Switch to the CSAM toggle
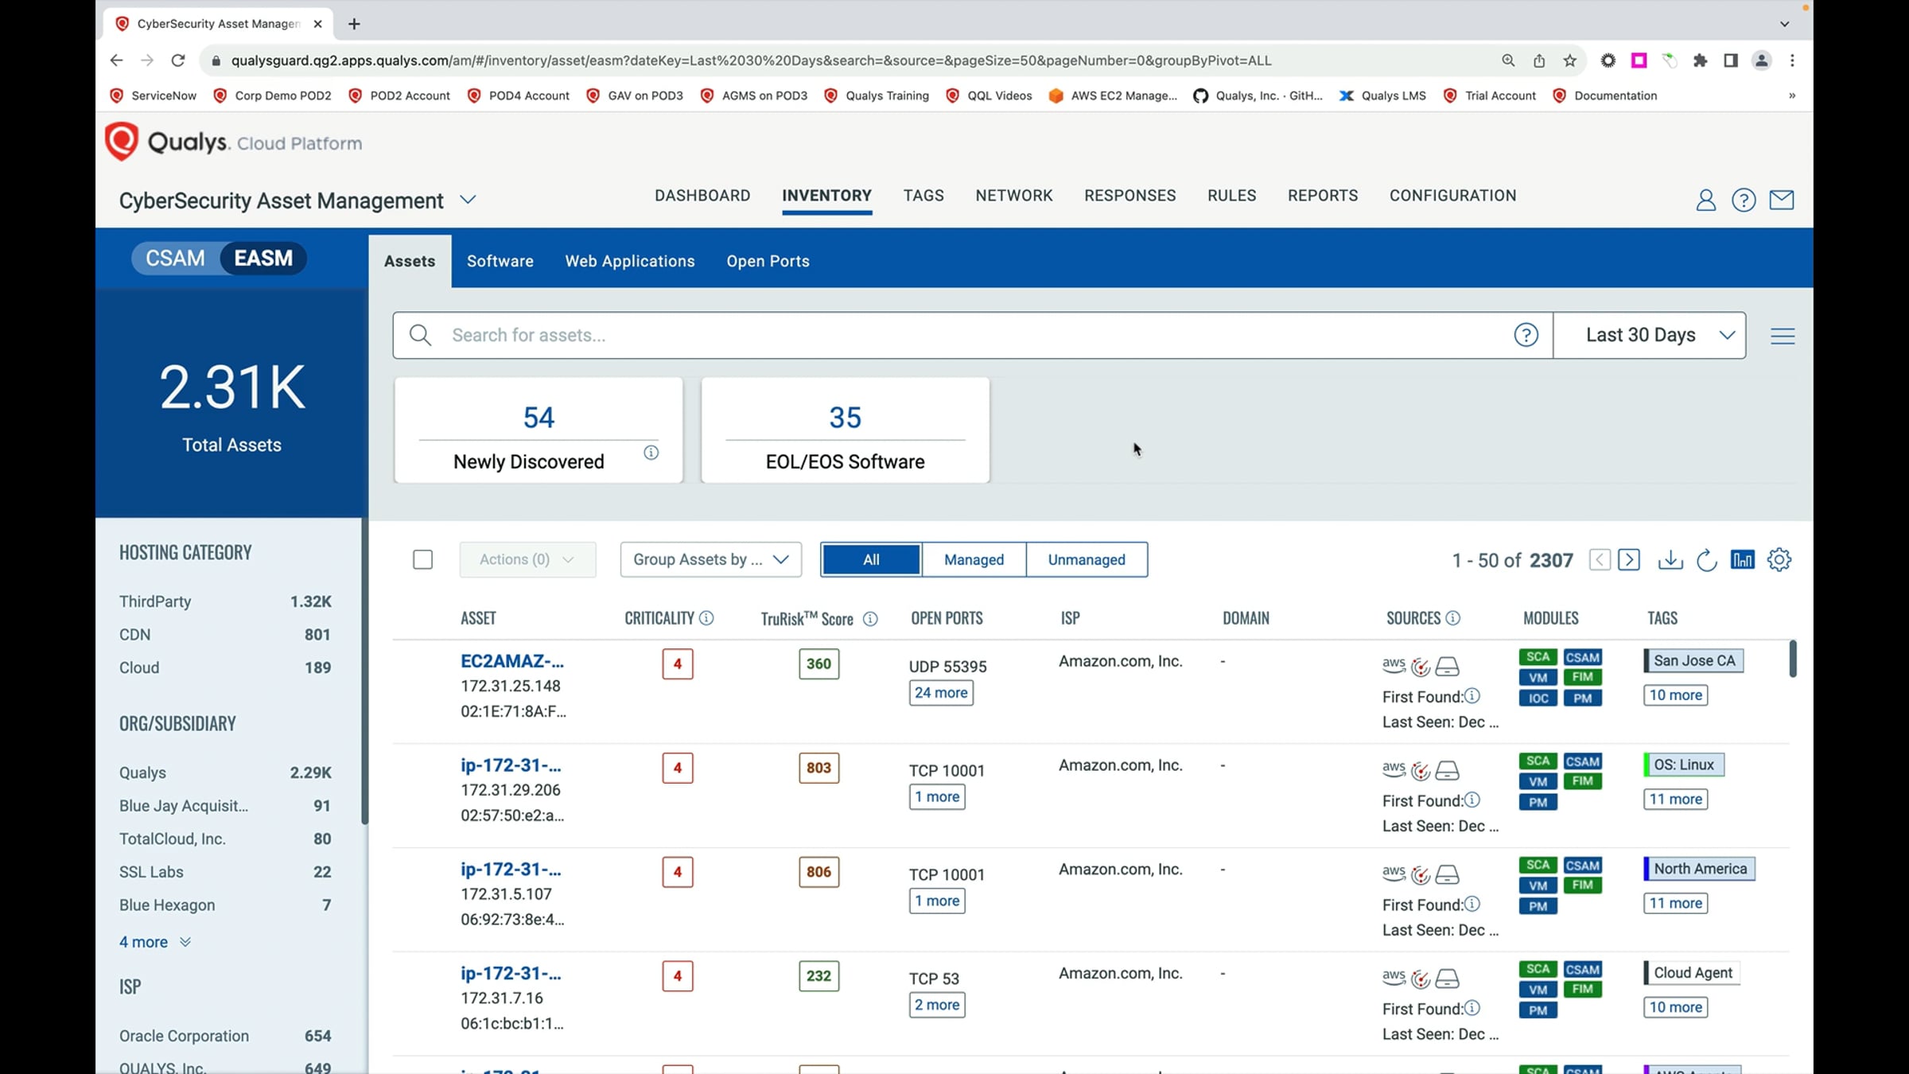Image resolution: width=1909 pixels, height=1074 pixels. tap(175, 259)
